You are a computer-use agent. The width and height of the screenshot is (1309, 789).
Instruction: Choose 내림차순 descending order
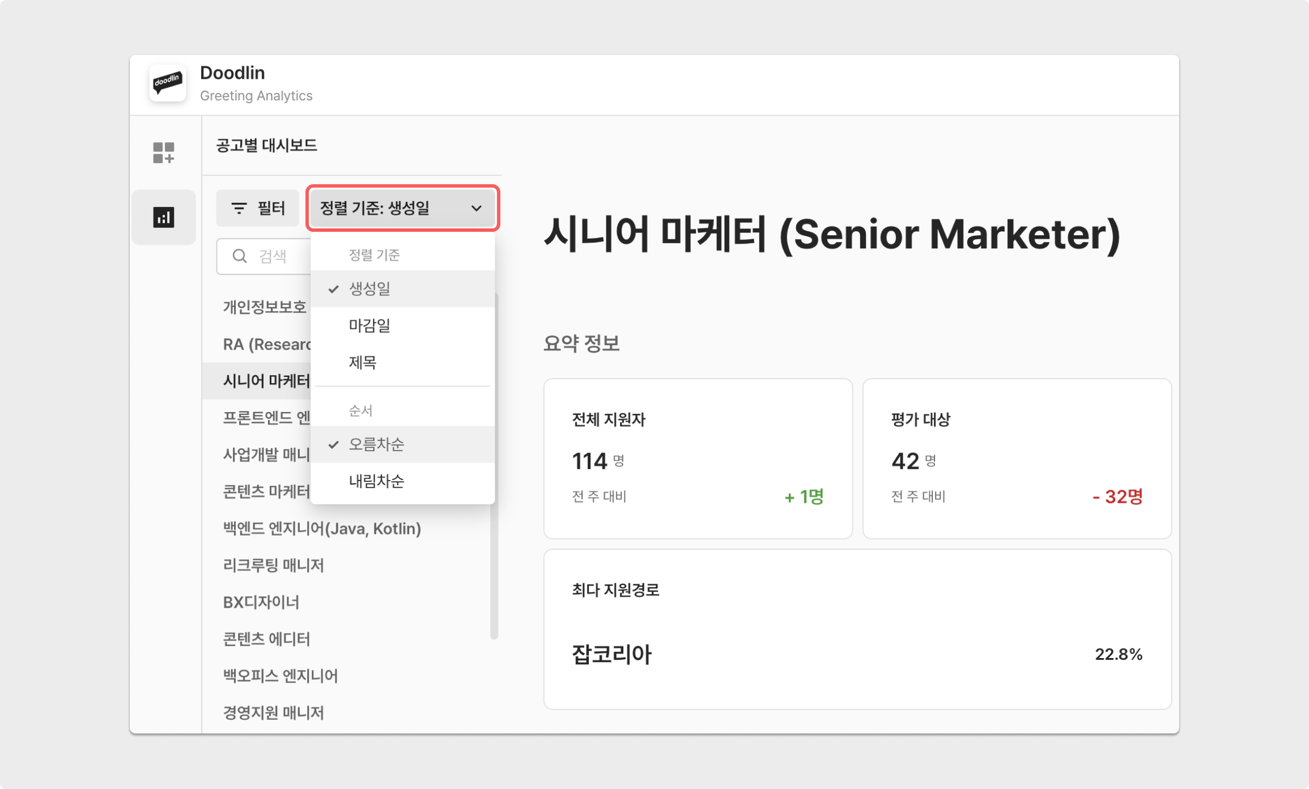[376, 481]
